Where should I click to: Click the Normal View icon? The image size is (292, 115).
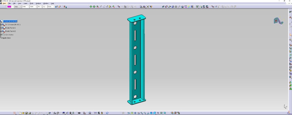148,113
